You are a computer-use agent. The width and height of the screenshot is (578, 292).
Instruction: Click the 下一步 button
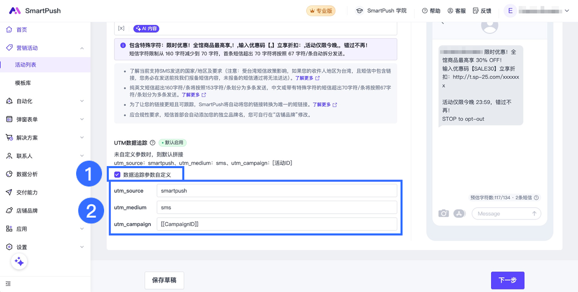point(507,280)
